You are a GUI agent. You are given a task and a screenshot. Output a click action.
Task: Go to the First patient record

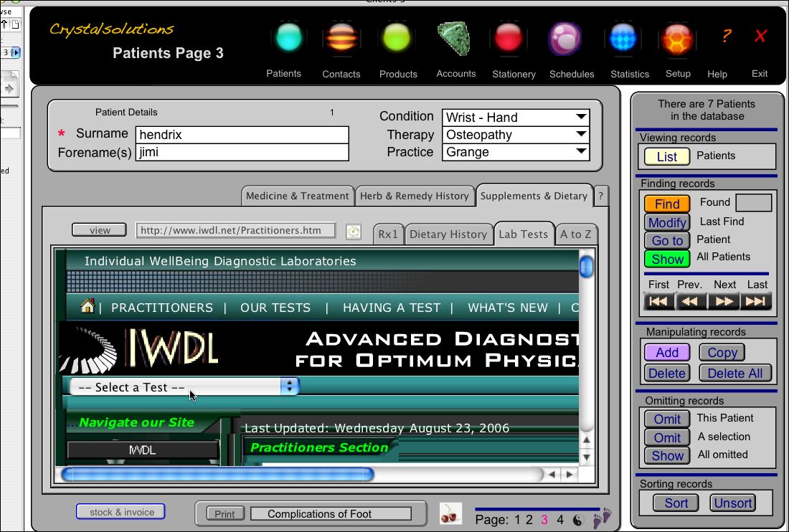658,302
